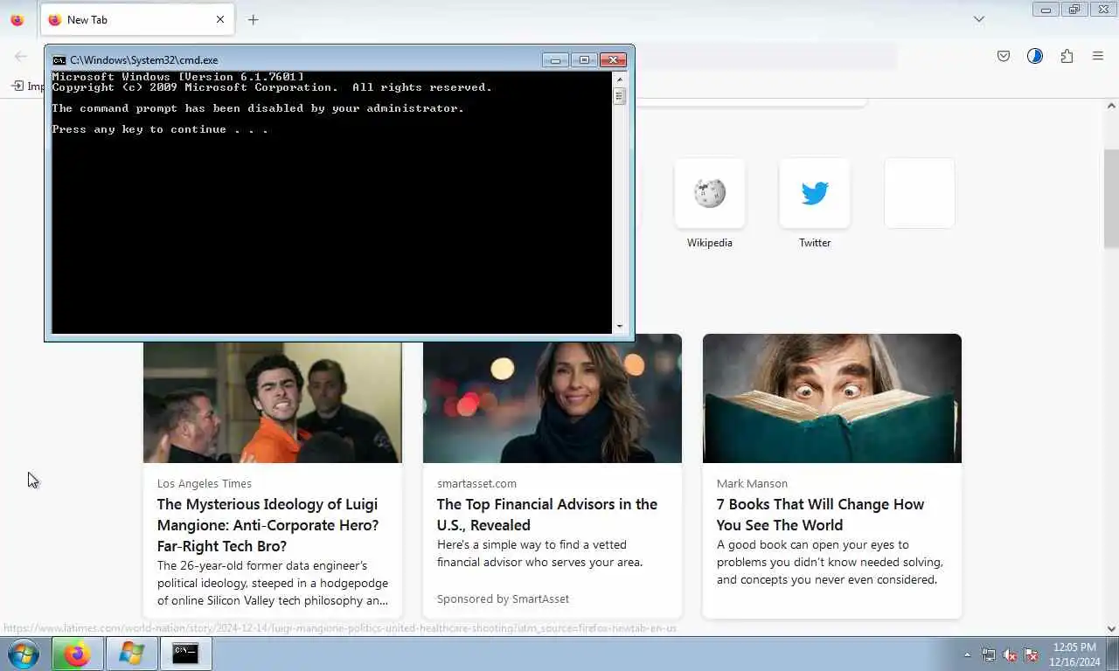Click the Show desktop strip
Screen dimensions: 1119x671
(1113, 654)
